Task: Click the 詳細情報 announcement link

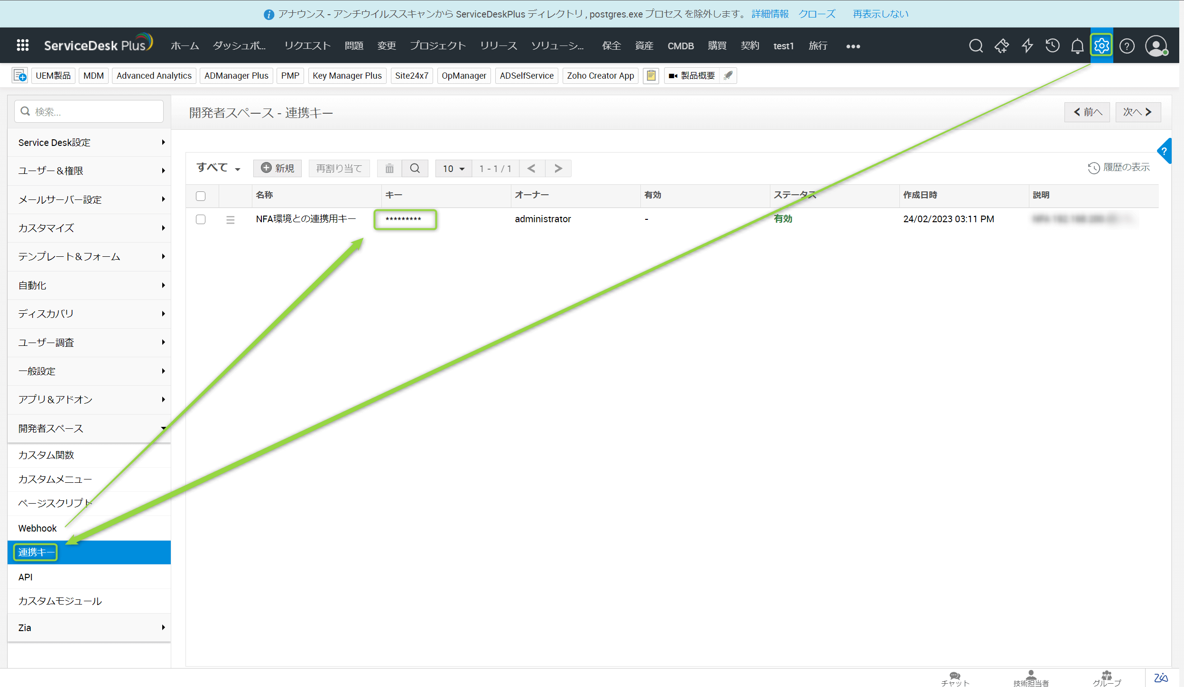Action: [x=769, y=14]
